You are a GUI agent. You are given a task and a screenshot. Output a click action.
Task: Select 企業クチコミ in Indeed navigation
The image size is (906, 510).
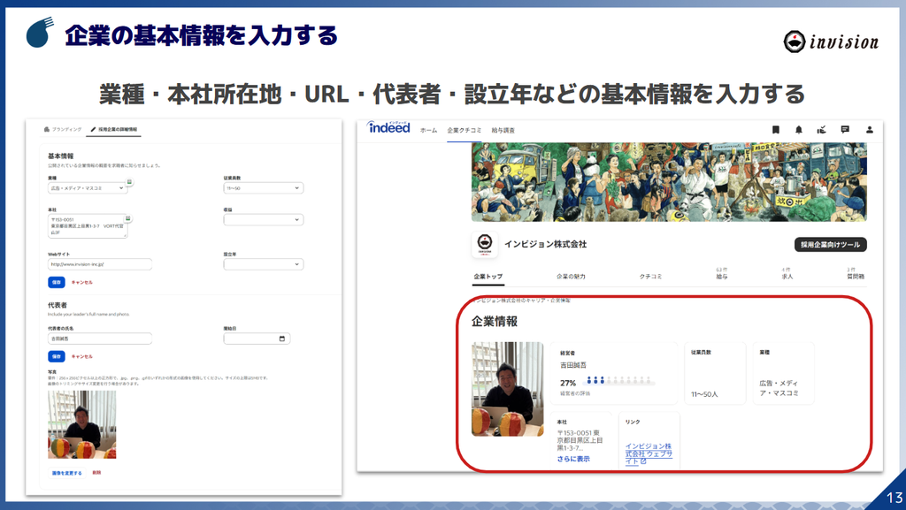click(x=464, y=131)
